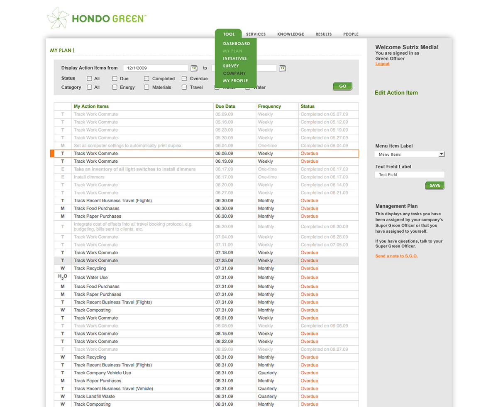Click the Text Field input box

[x=410, y=175]
